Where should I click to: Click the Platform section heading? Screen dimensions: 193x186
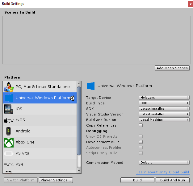(13, 77)
